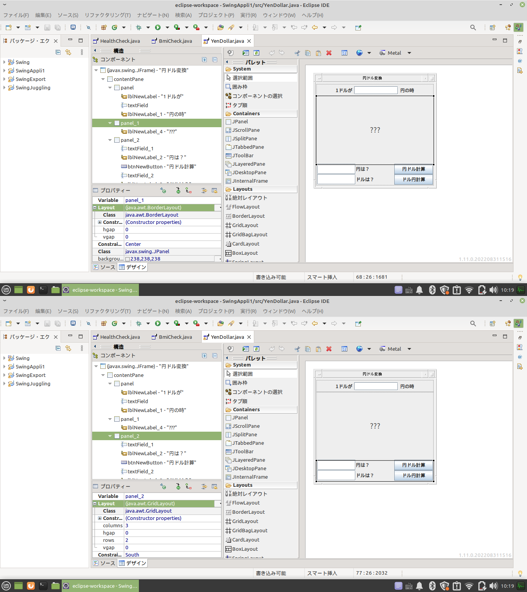Collapse the Containers palette category in lower window
Image resolution: width=527 pixels, height=592 pixels.
(261, 410)
